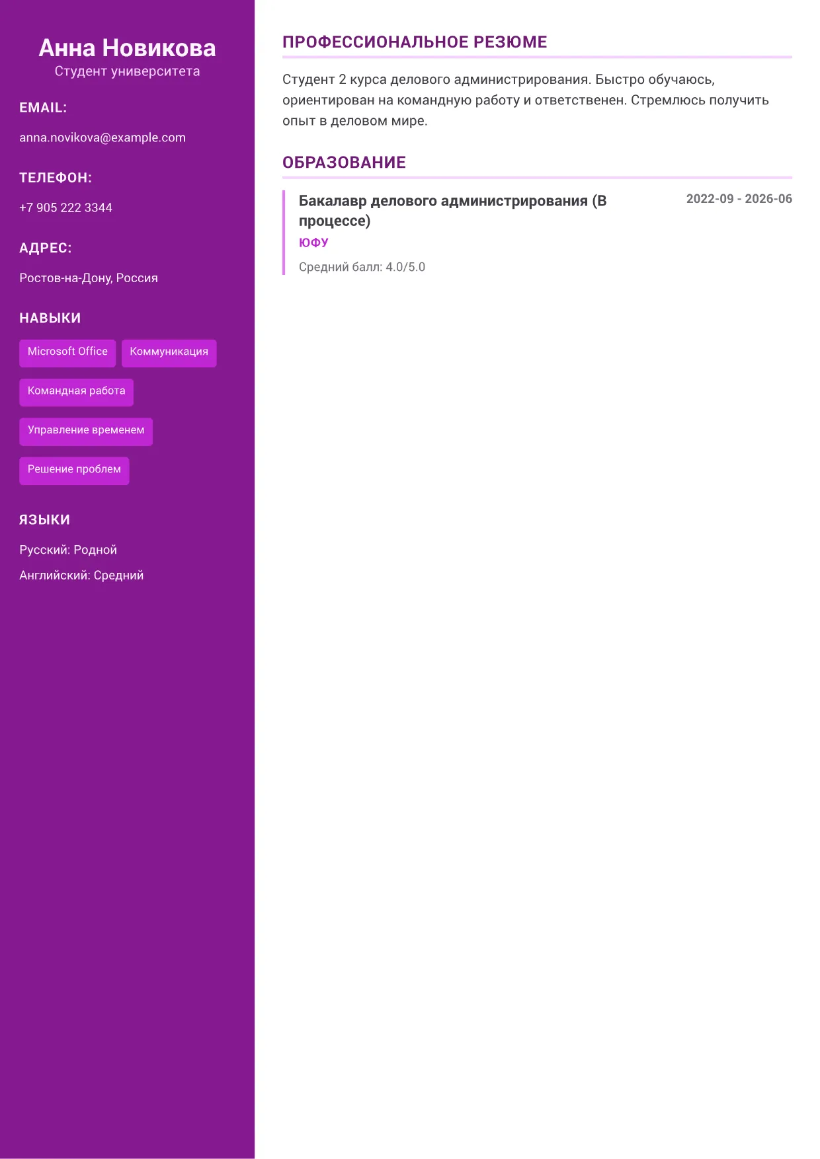Click the line Русский: Родной
The height and width of the screenshot is (1159, 820).
[x=68, y=550]
